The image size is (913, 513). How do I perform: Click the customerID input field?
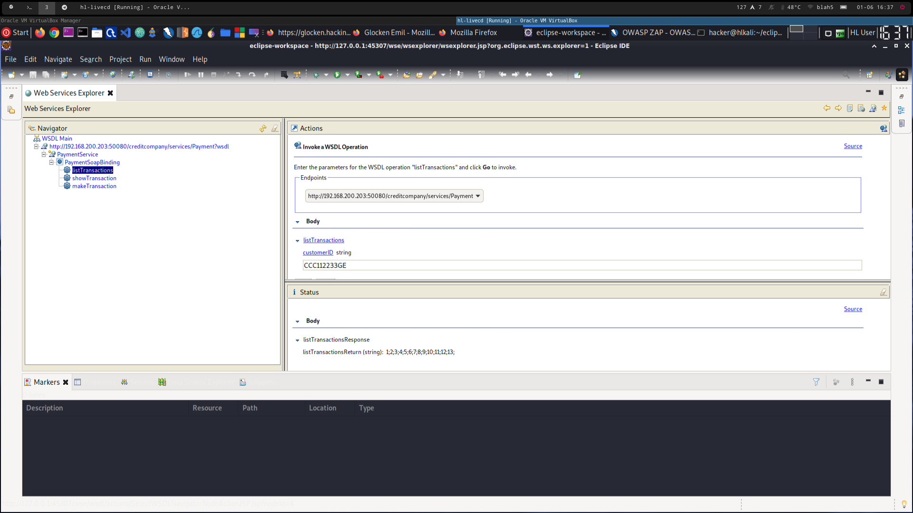click(582, 265)
